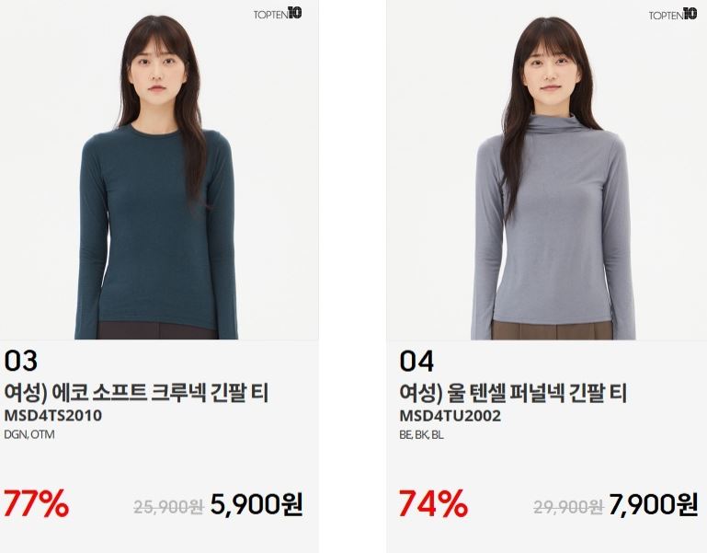
Task: Select product code MSD4TU2002
Action: tap(450, 415)
